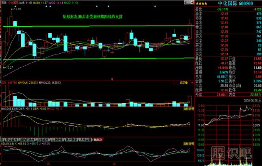The image size is (262, 166).
Task: Click the lower green support line
Action: point(103,59)
